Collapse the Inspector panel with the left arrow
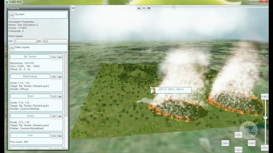 point(73,8)
